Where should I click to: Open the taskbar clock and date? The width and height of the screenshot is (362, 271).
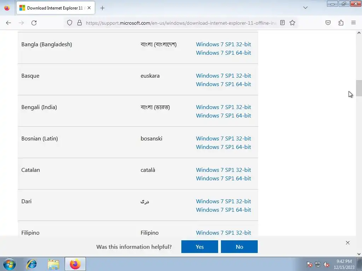344,264
